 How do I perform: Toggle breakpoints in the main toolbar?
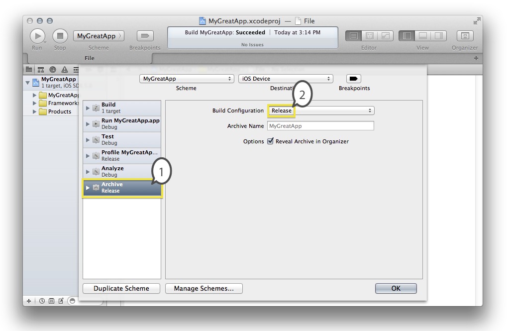pos(145,36)
